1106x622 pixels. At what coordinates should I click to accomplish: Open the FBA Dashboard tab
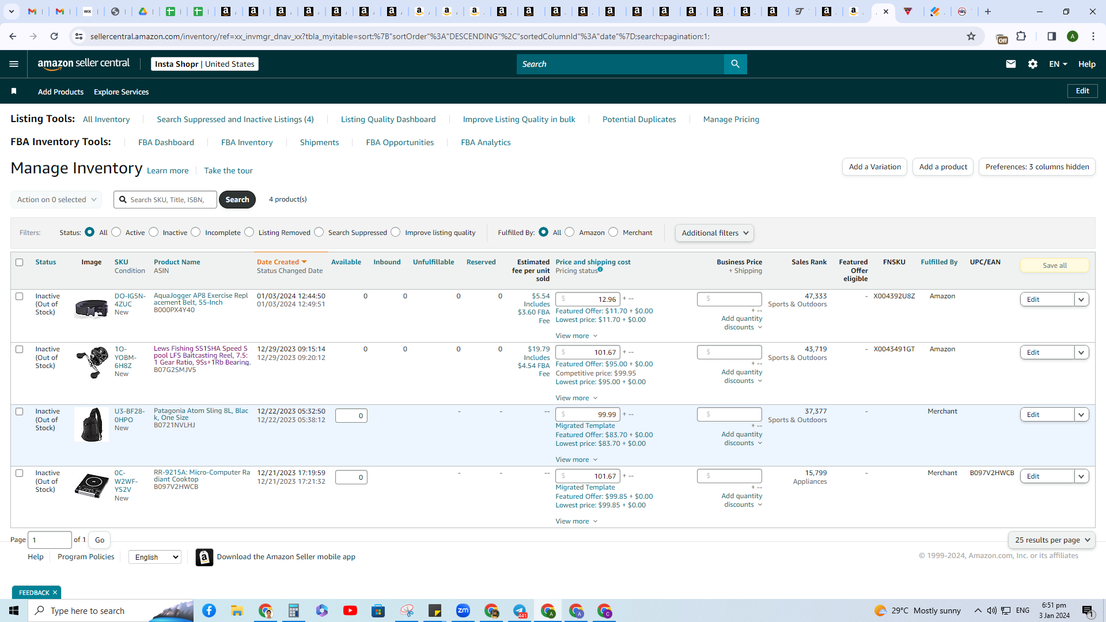(x=166, y=142)
